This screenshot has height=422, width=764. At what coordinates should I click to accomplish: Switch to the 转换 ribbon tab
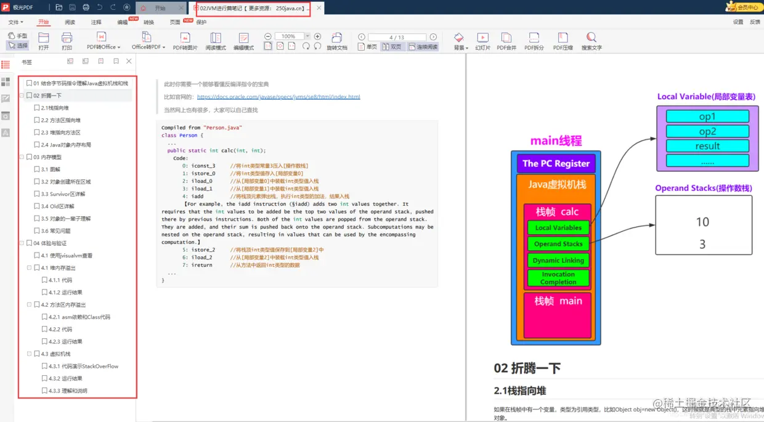tap(148, 22)
